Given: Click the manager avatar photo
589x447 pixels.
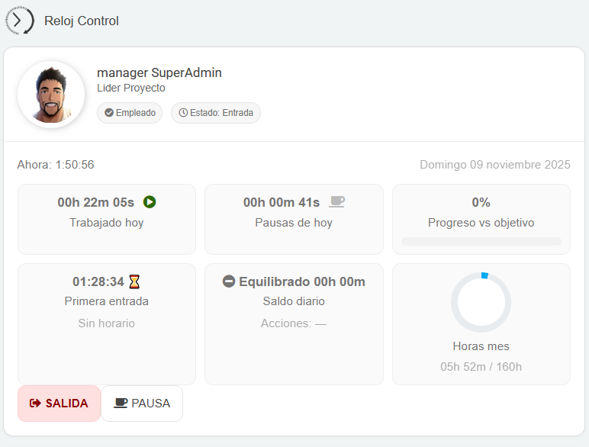Looking at the screenshot, I should pos(51,95).
